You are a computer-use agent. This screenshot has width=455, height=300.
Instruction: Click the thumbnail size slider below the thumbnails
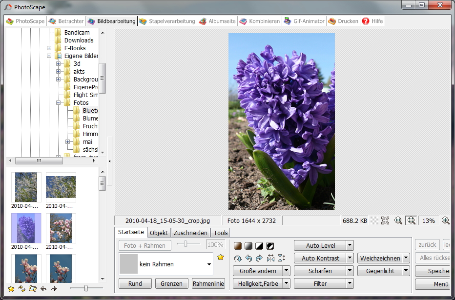pos(86,288)
